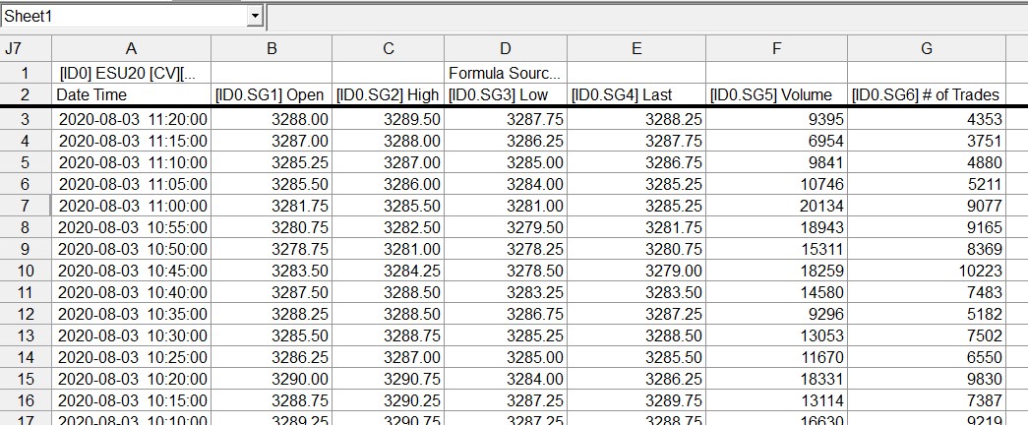Select column G header
The height and width of the screenshot is (425, 1028).
click(927, 48)
